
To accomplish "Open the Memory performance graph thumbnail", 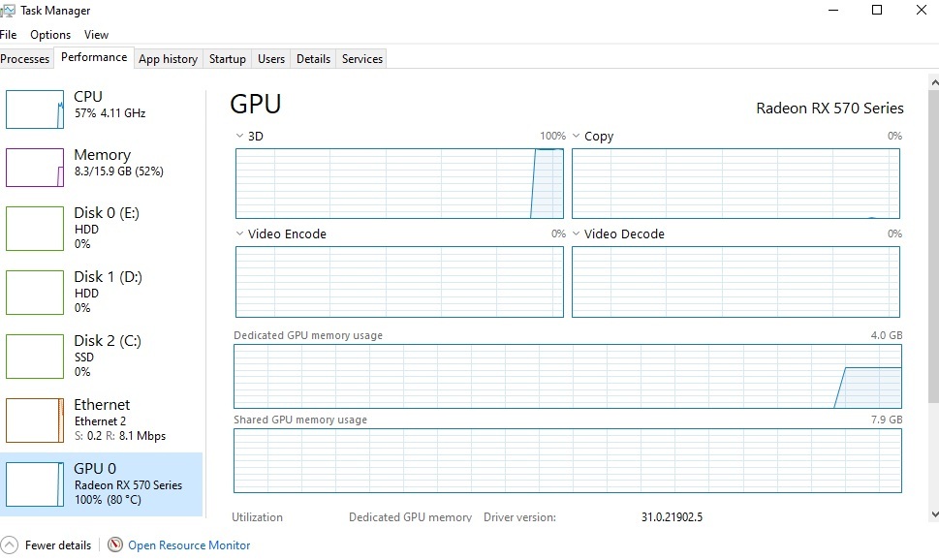I will coord(35,168).
